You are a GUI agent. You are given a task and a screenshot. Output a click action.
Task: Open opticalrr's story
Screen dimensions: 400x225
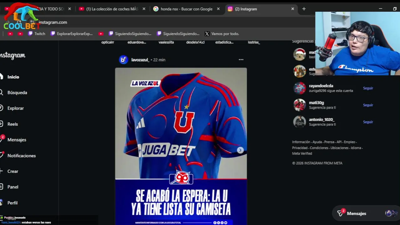(x=108, y=42)
